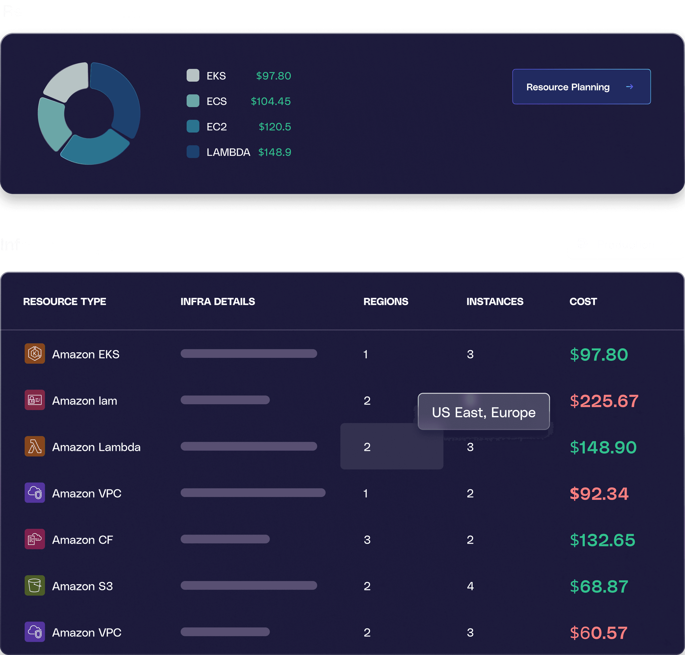Image resolution: width=685 pixels, height=655 pixels.
Task: Click the regions count for Amazon Iam
Action: [x=367, y=401]
